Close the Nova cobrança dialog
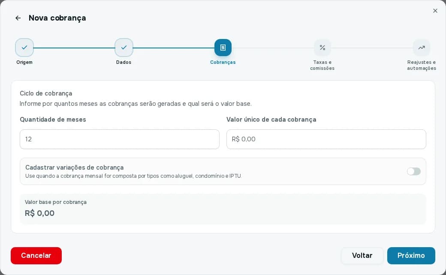 435,11
